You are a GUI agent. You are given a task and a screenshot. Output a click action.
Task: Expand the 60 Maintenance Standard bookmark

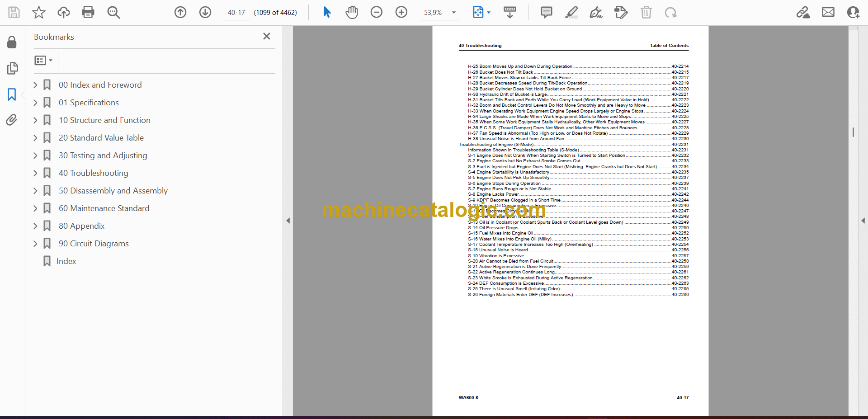35,208
